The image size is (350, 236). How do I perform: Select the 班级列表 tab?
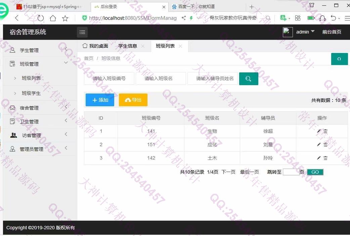pos(165,46)
